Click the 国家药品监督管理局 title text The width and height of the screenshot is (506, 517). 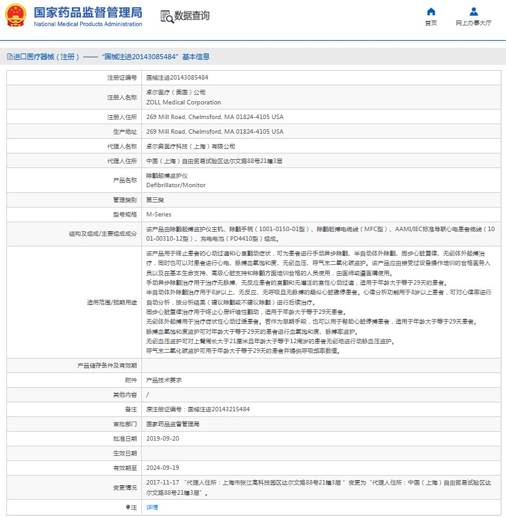tap(88, 13)
